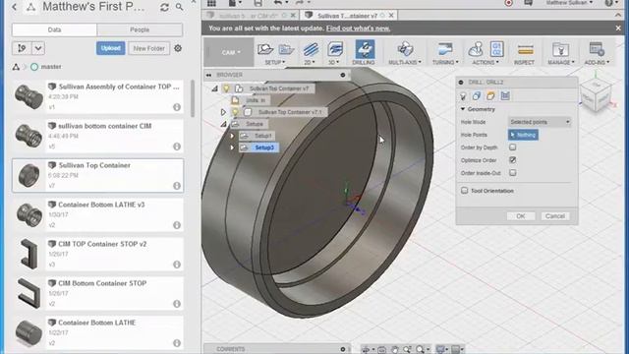
Task: Show info for Sullivan Top Container item
Action: pyautogui.click(x=177, y=186)
